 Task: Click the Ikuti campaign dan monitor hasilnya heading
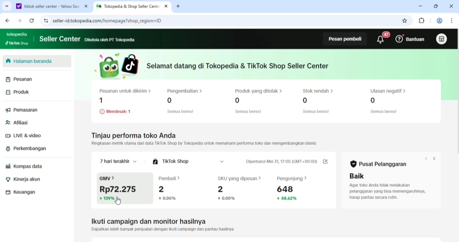click(x=148, y=221)
